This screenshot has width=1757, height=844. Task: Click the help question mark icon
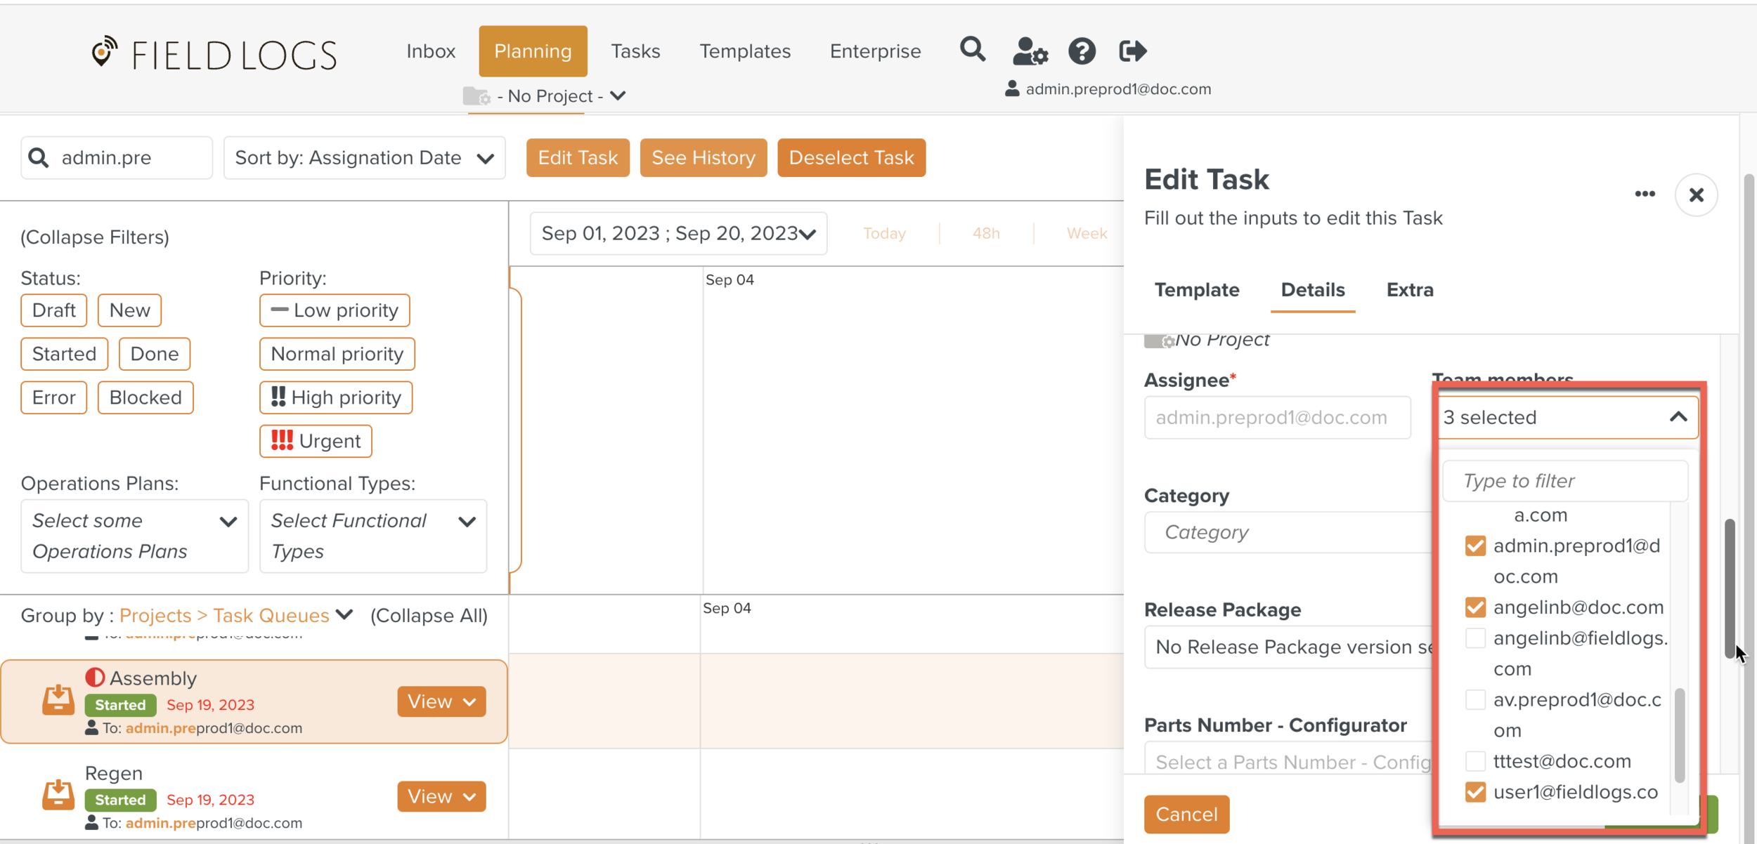tap(1082, 51)
